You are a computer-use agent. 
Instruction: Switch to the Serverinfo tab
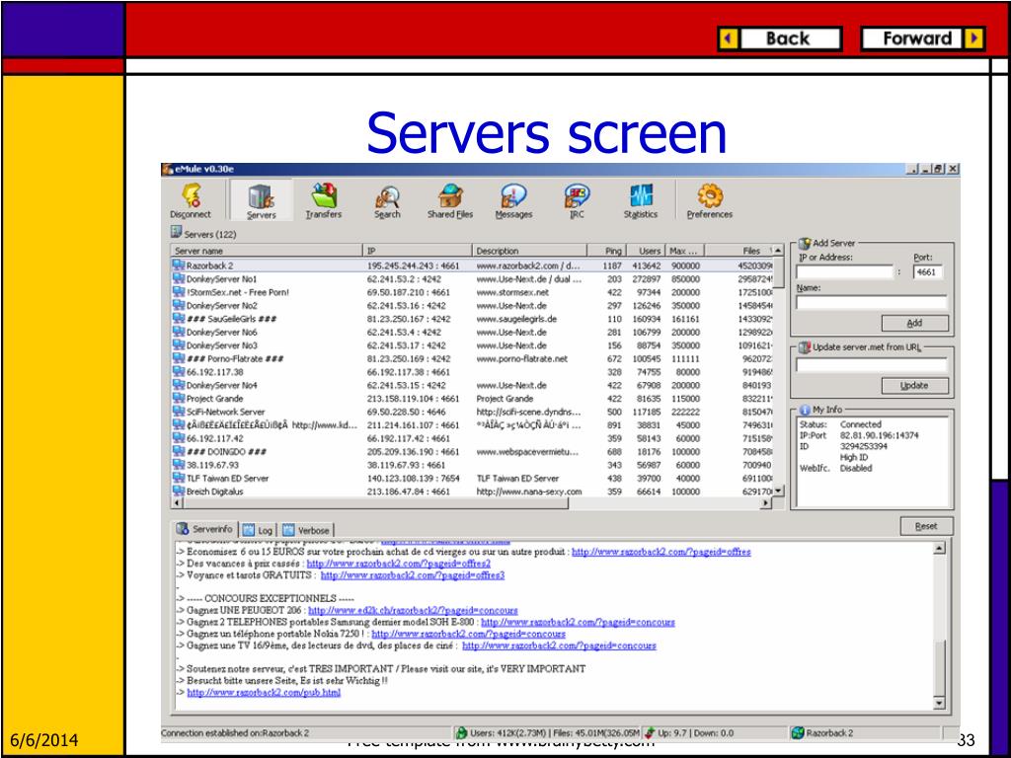coord(205,529)
